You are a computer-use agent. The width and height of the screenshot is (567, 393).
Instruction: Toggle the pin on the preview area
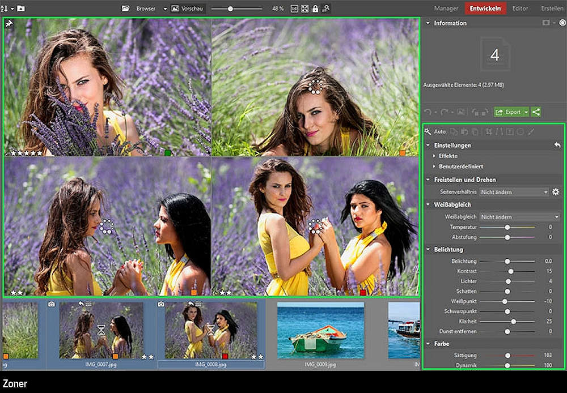pos(8,24)
